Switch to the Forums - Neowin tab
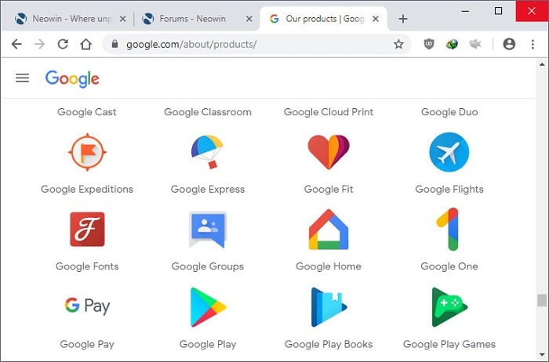 [197, 19]
